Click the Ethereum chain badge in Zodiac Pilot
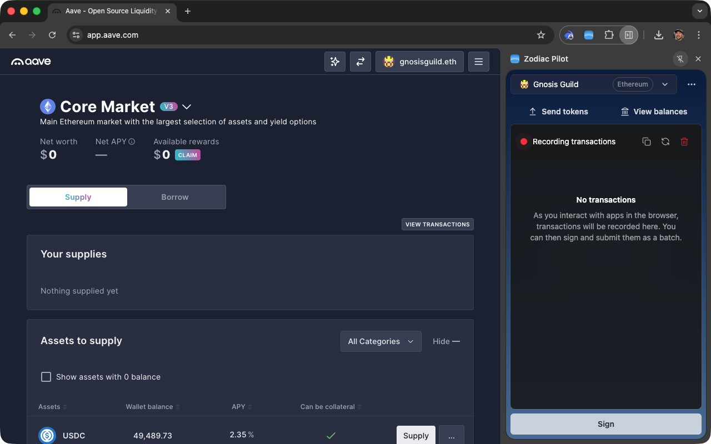Viewport: 711px width, 444px height. 633,84
